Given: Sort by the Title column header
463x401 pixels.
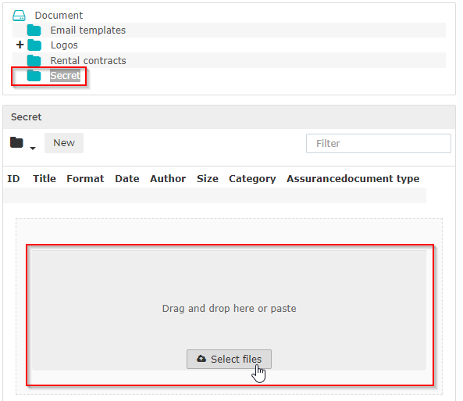Looking at the screenshot, I should coord(45,179).
